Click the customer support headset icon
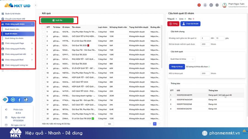The image size is (248, 139). pos(6,100)
